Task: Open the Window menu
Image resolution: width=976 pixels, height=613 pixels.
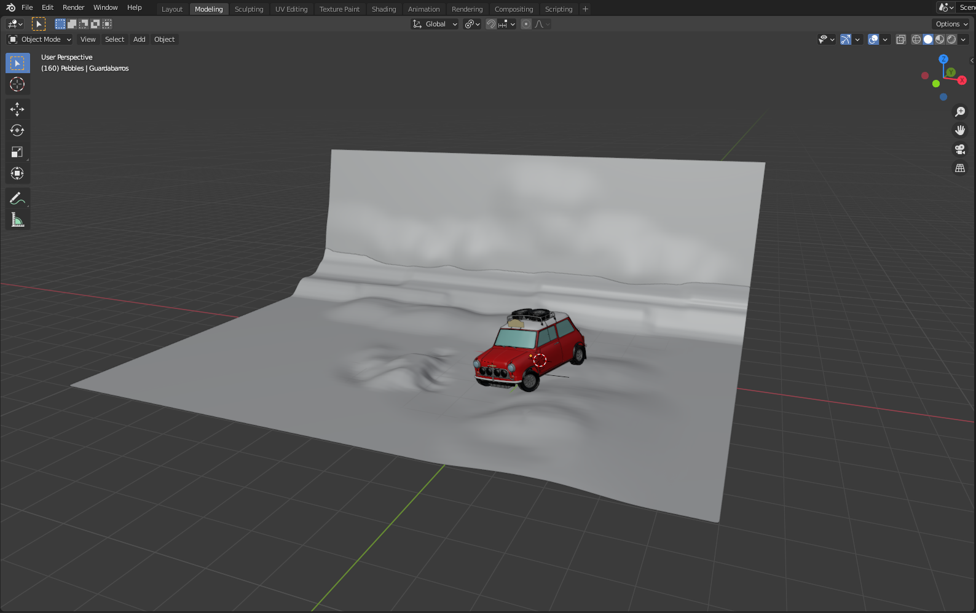Action: click(x=106, y=7)
